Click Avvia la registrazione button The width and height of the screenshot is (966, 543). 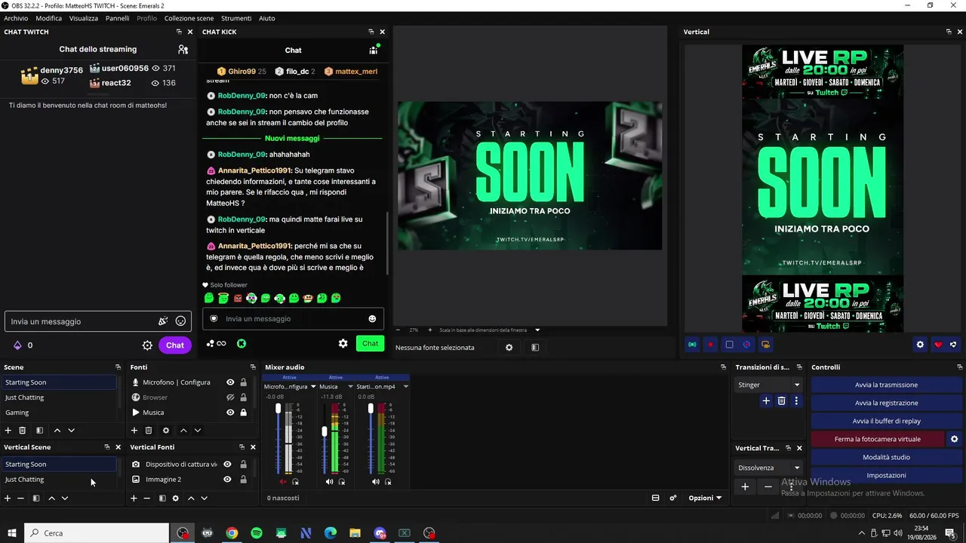point(886,403)
